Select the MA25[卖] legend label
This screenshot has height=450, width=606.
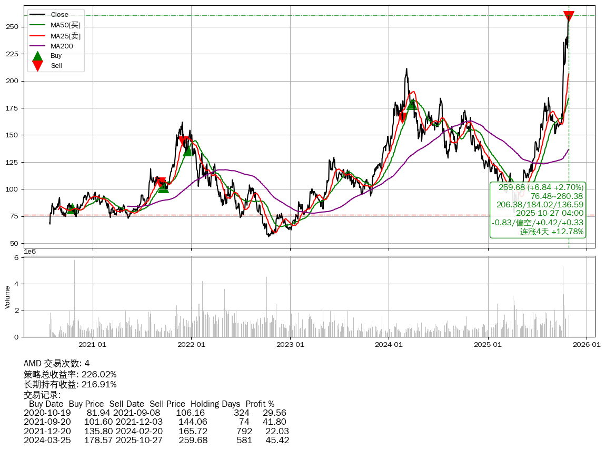(65, 36)
